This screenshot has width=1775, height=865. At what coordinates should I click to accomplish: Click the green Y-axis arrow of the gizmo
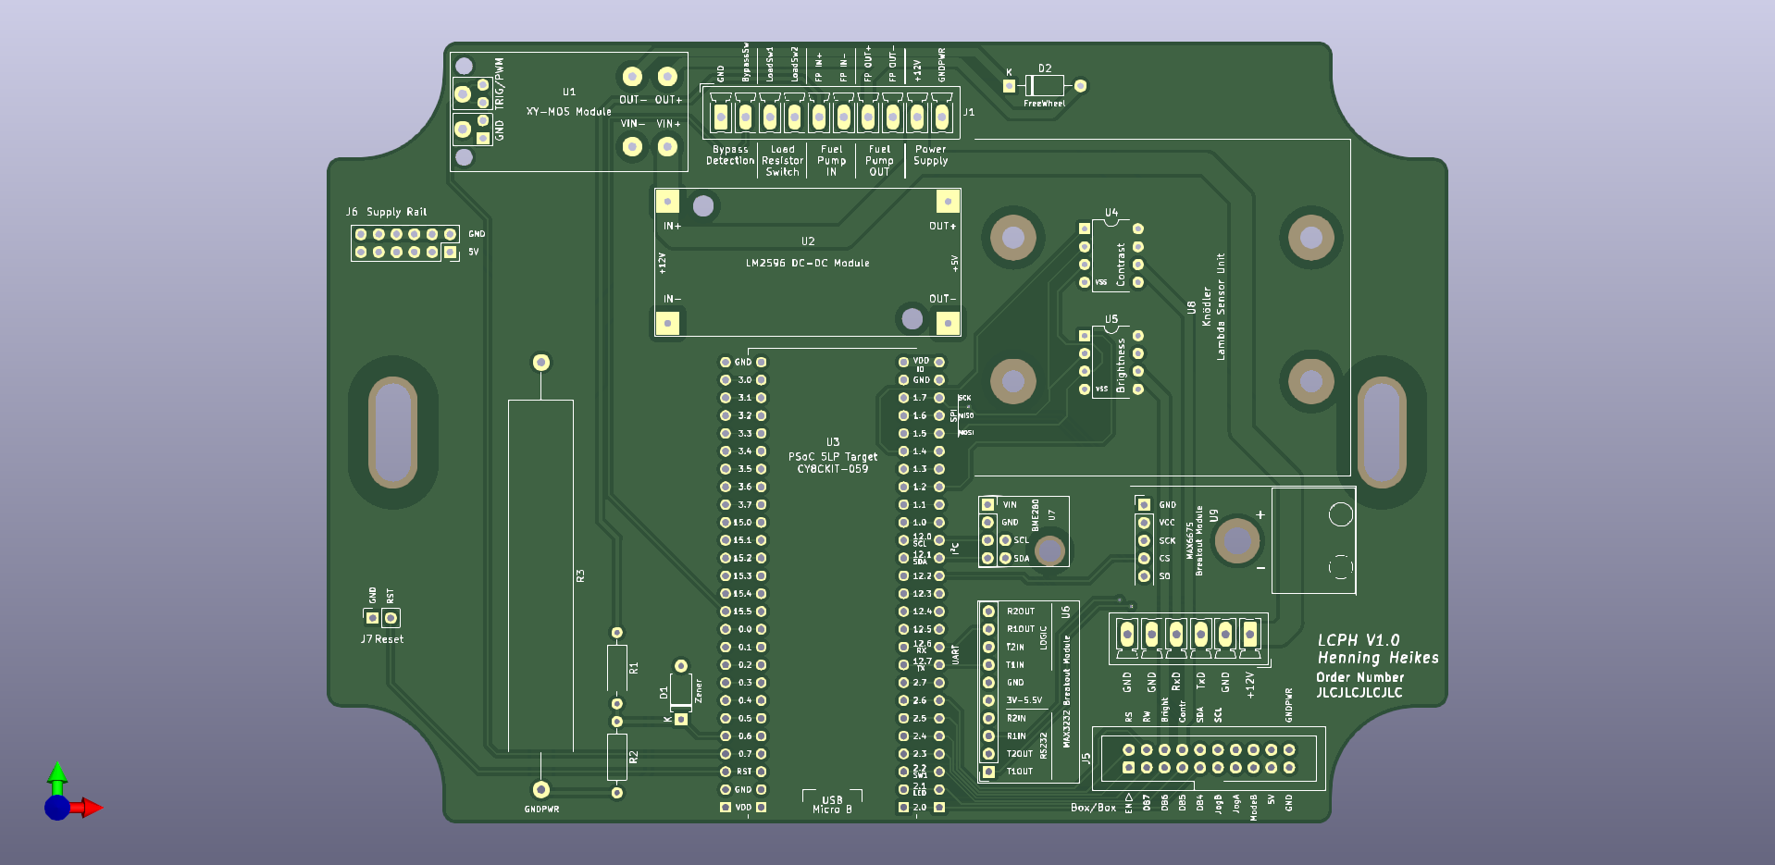click(x=57, y=775)
